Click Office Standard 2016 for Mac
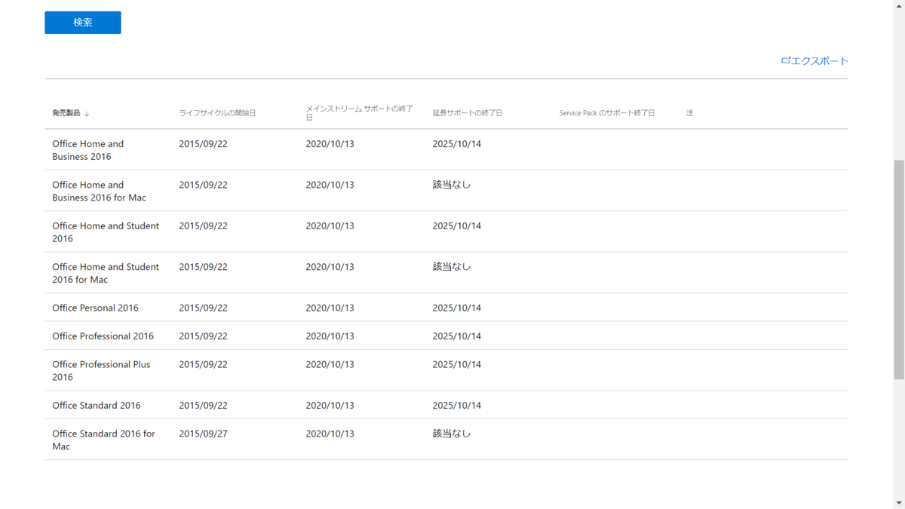This screenshot has width=905, height=509. click(x=103, y=440)
